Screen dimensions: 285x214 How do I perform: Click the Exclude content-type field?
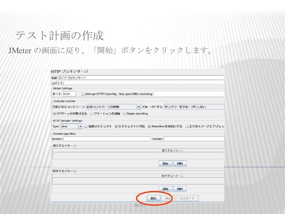pyautogui.click(x=194, y=139)
